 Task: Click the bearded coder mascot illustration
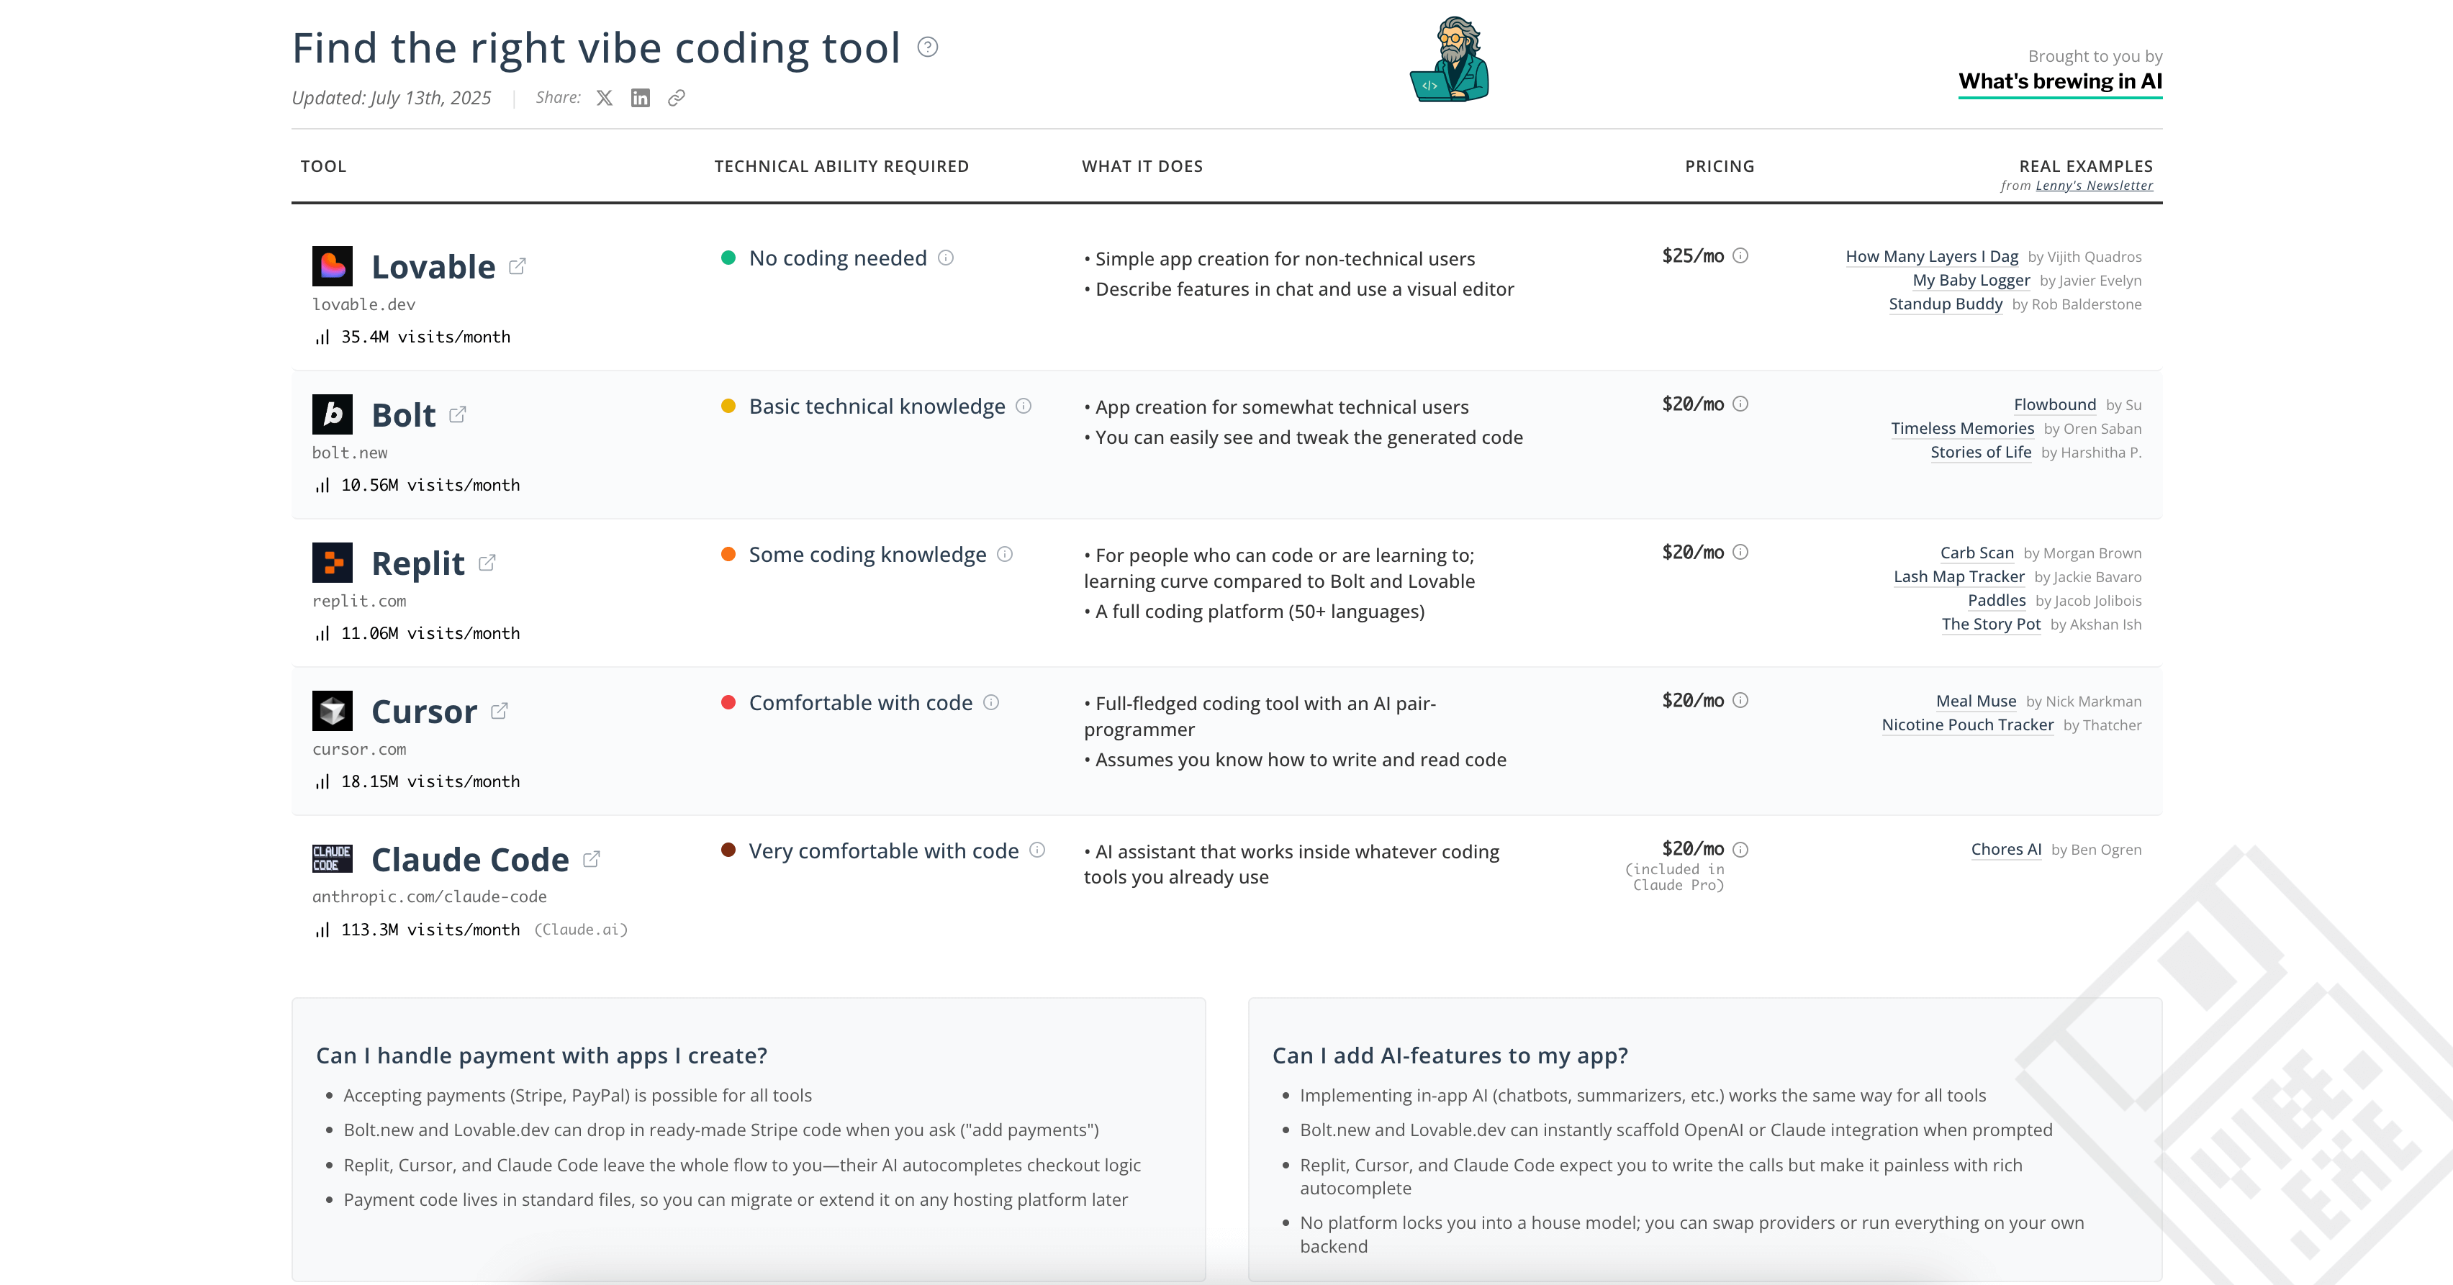coord(1450,59)
